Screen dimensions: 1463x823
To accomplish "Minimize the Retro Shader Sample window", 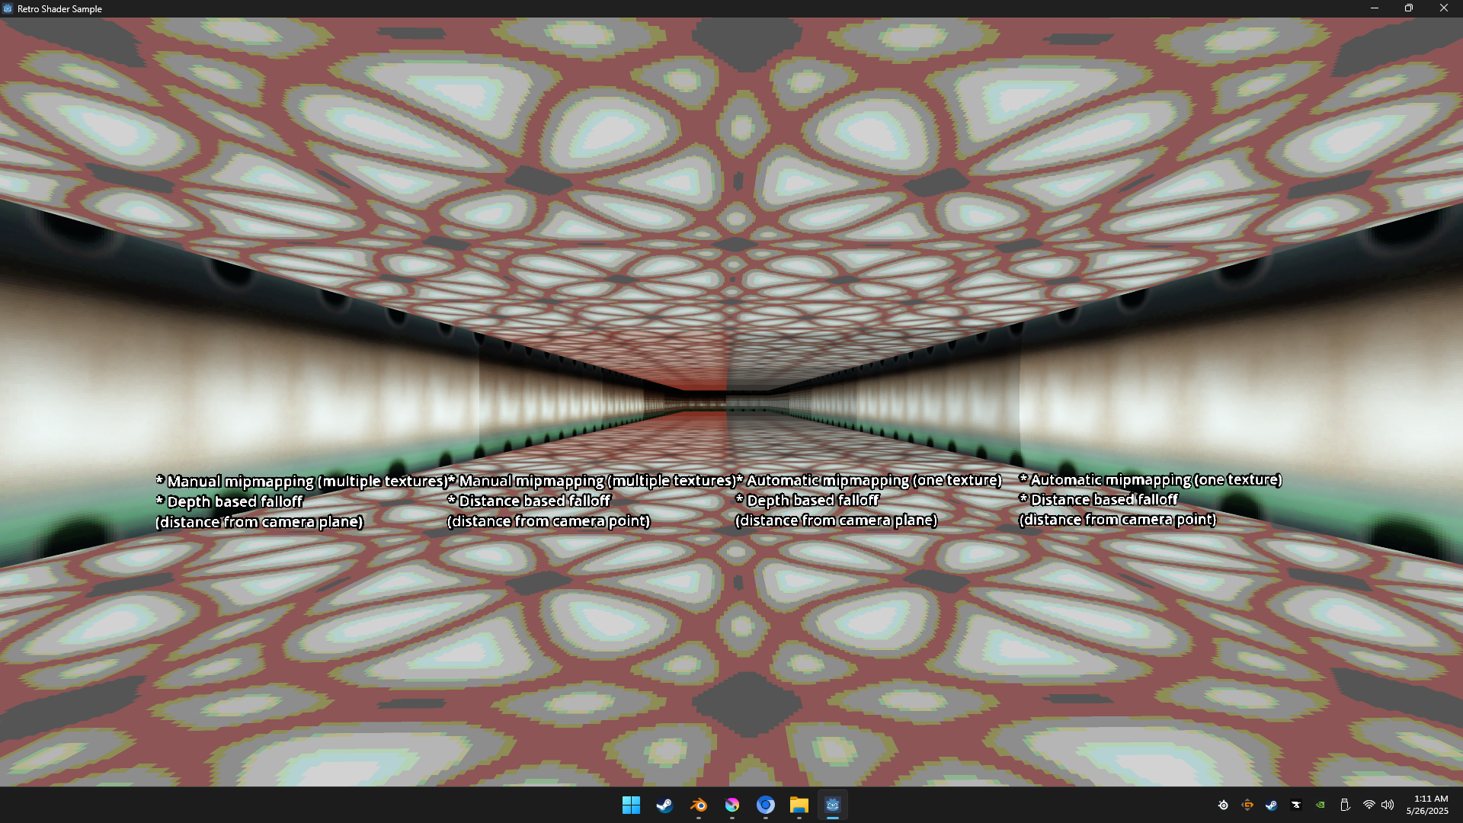I will tap(1375, 8).
